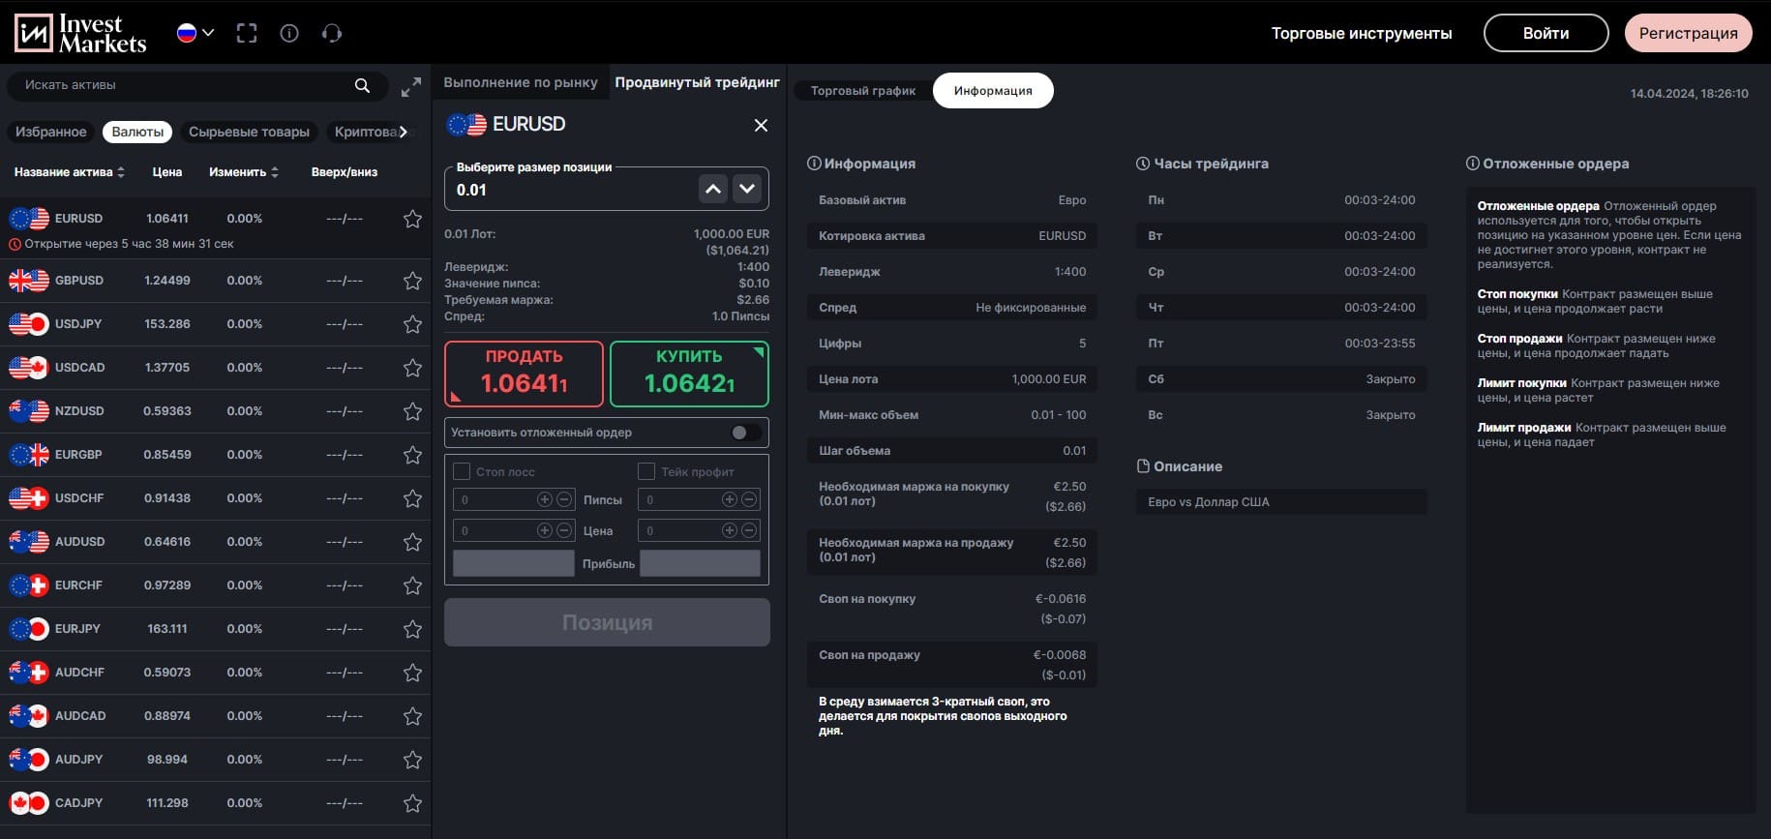The image size is (1771, 839).
Task: Add AUDJPY to favorites star
Action: (412, 760)
